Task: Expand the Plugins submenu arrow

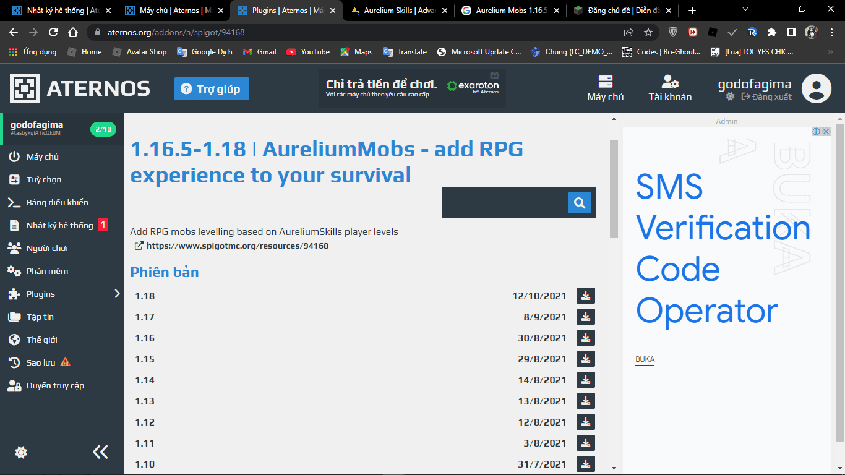Action: 117,294
